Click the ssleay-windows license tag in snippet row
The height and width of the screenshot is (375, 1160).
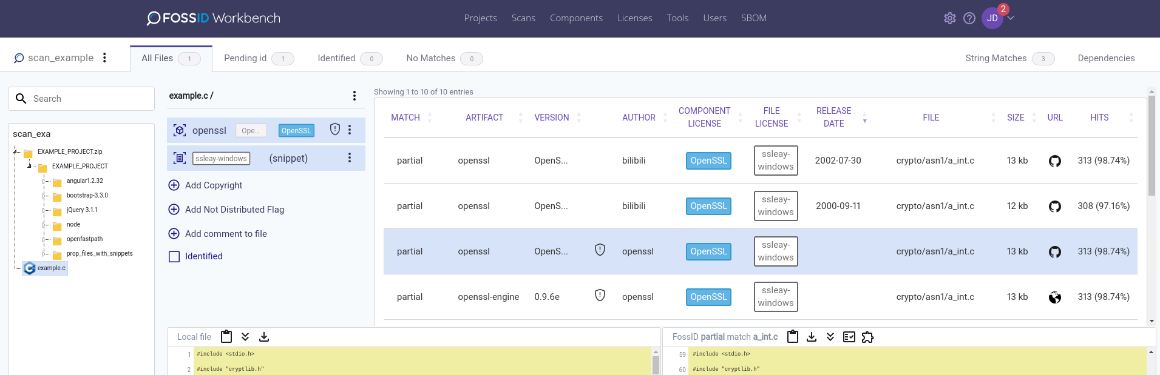click(x=222, y=158)
